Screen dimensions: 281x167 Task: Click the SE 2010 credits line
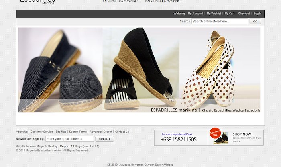[140, 165]
